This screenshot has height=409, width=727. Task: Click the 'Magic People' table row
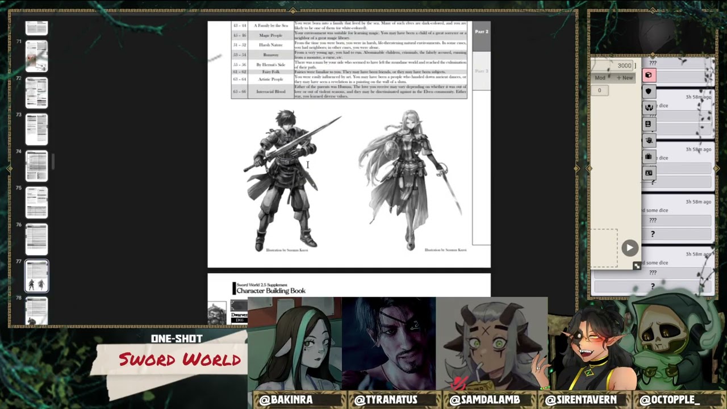(x=349, y=35)
